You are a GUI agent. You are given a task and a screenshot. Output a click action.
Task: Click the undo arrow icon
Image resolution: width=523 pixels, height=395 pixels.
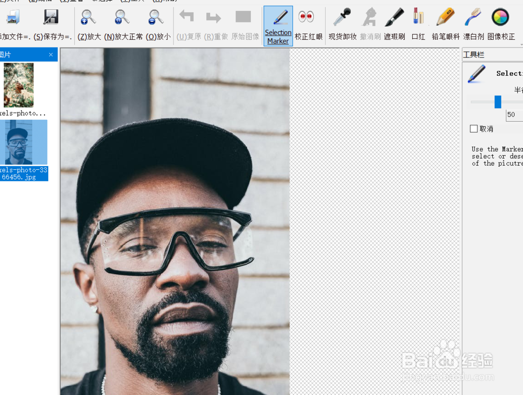[x=187, y=16]
